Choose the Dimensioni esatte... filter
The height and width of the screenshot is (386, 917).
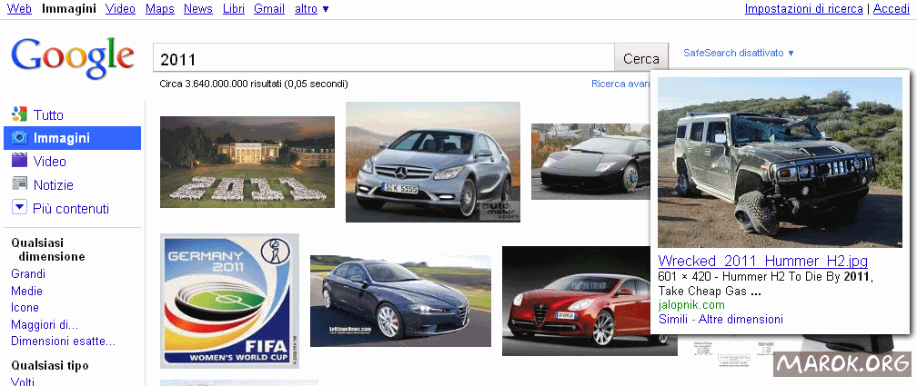coord(63,341)
